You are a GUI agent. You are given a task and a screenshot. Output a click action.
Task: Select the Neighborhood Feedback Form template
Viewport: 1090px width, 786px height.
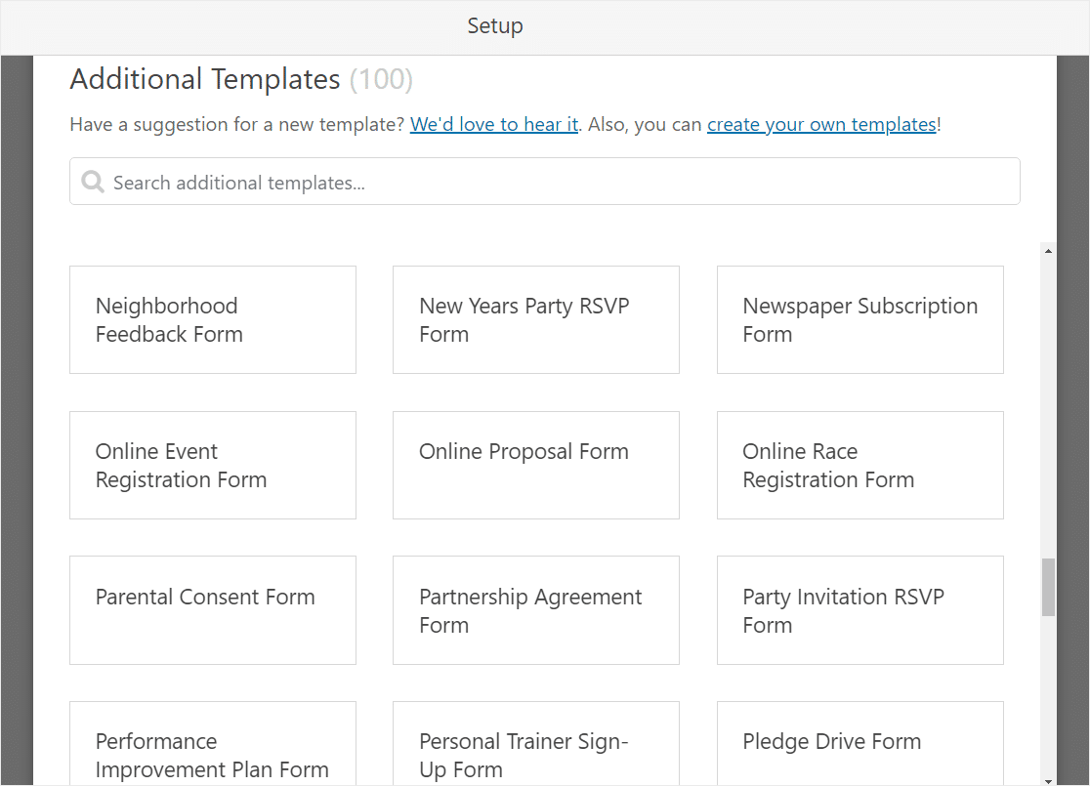[213, 319]
